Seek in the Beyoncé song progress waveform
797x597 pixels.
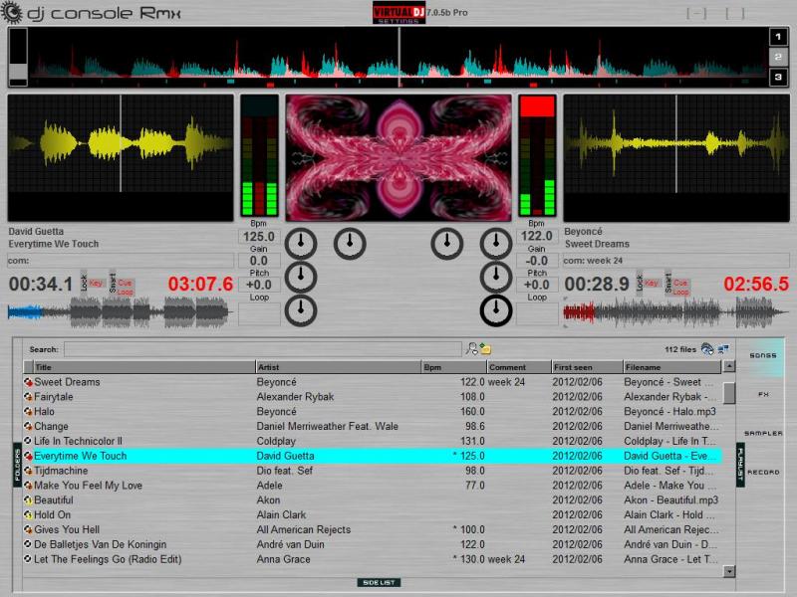tap(676, 311)
